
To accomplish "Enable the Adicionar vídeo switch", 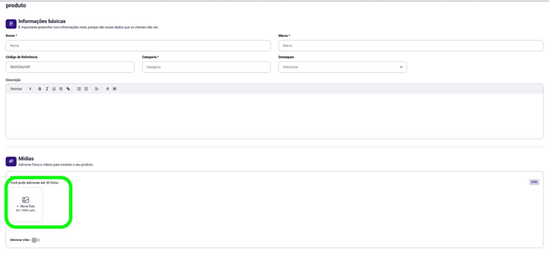I will [36, 240].
